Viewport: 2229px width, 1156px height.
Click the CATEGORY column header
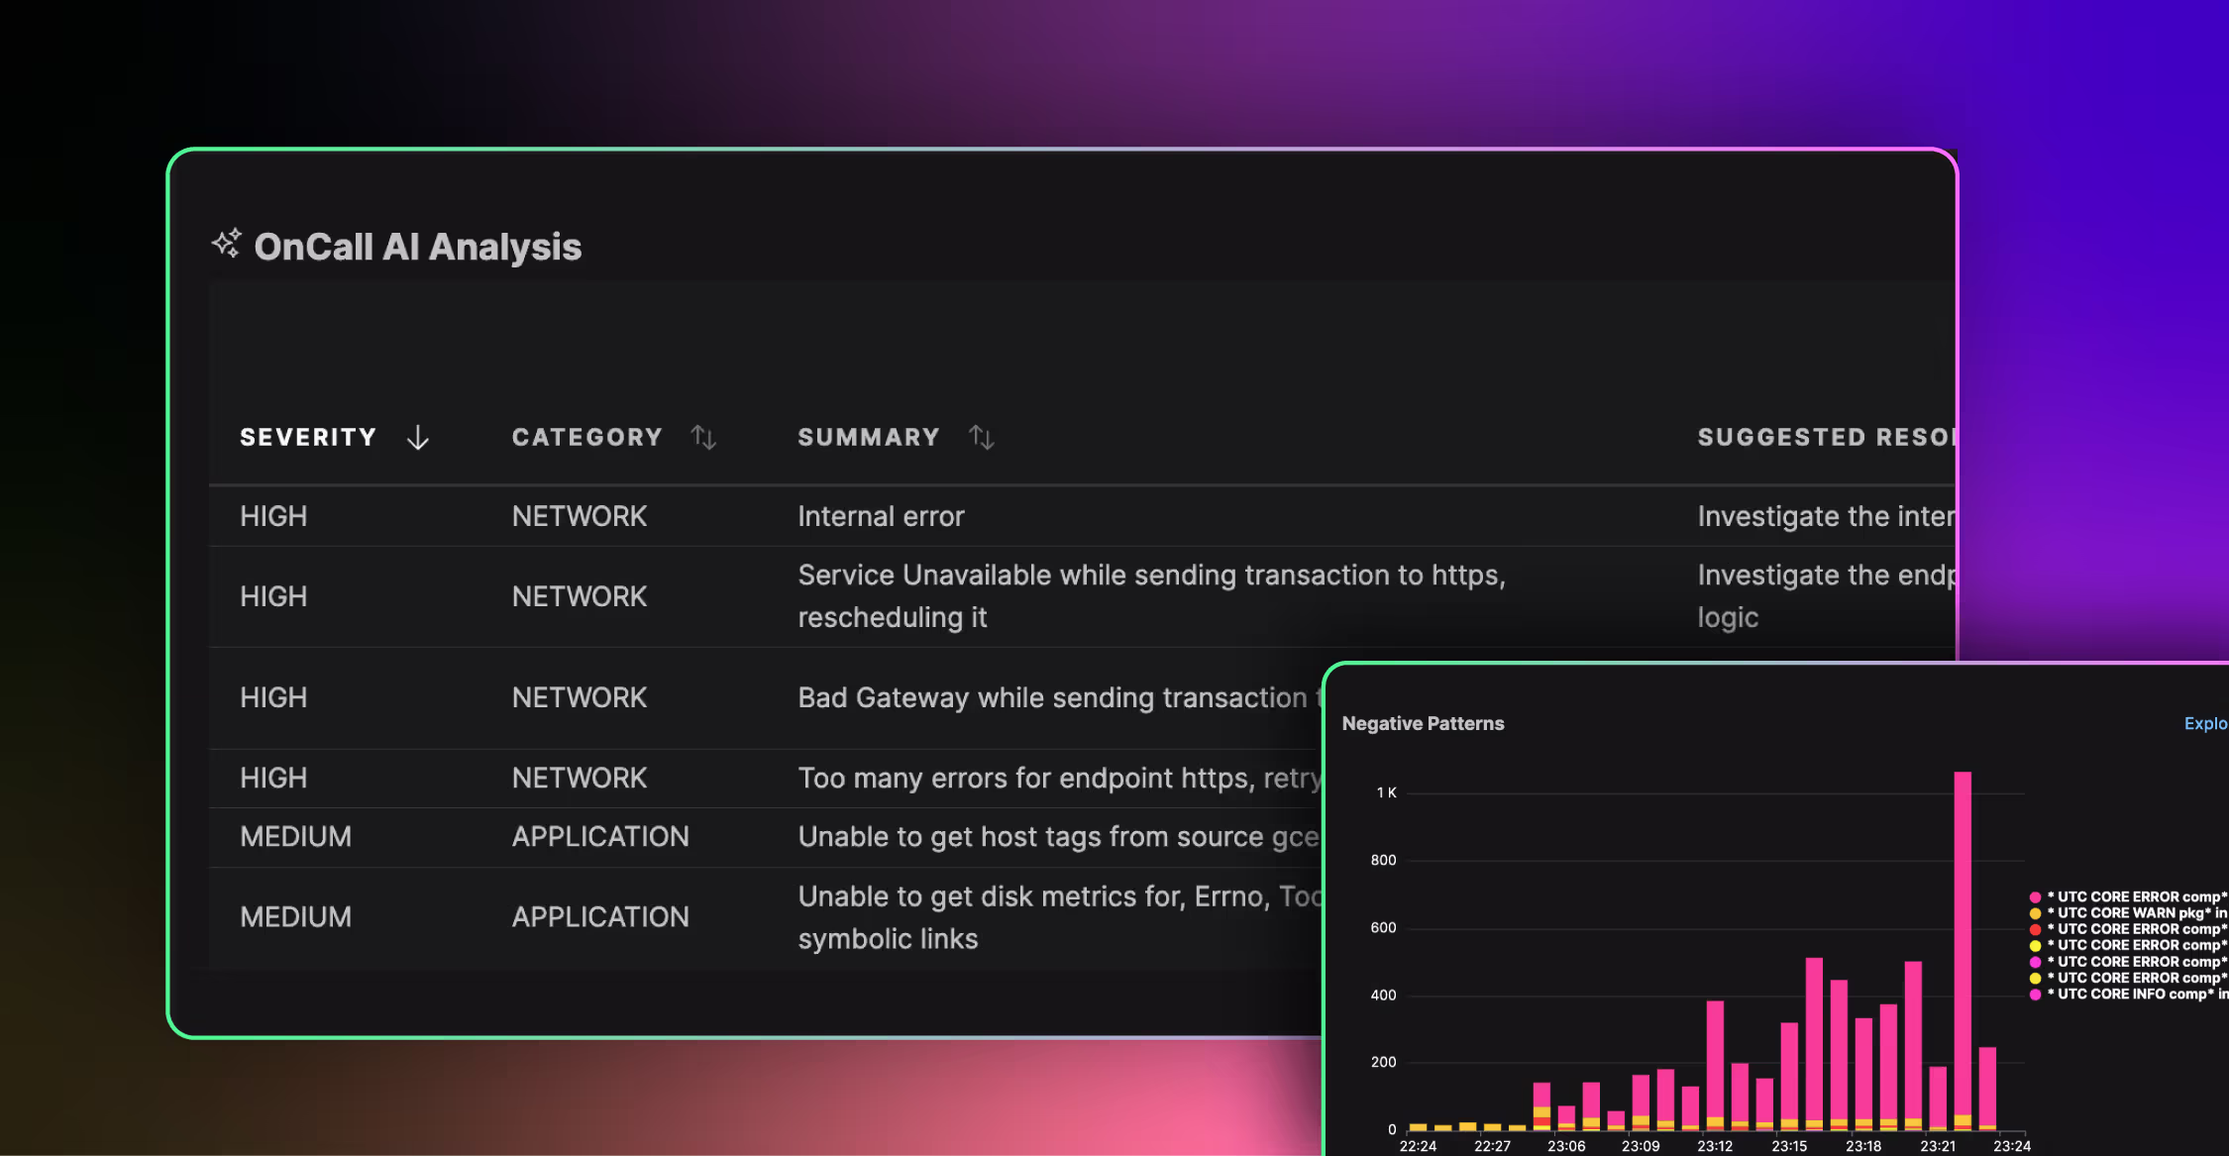[587, 437]
